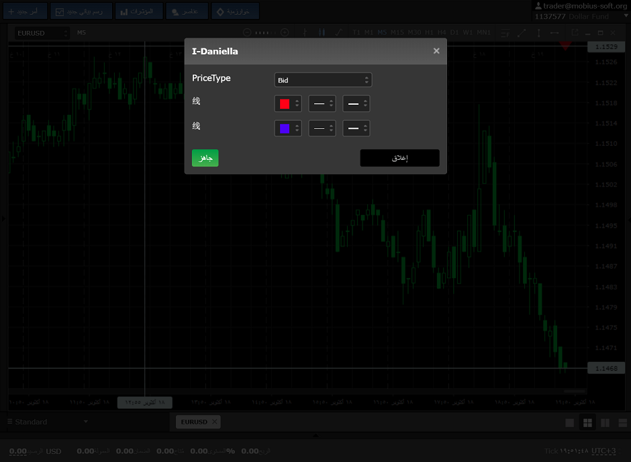Open line style dropdown at end of red line row
Image resolution: width=631 pixels, height=462 pixels.
tap(356, 104)
